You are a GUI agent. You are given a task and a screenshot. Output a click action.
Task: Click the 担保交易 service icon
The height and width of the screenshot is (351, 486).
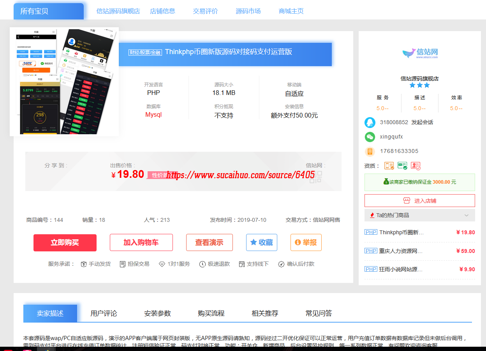[122, 264]
